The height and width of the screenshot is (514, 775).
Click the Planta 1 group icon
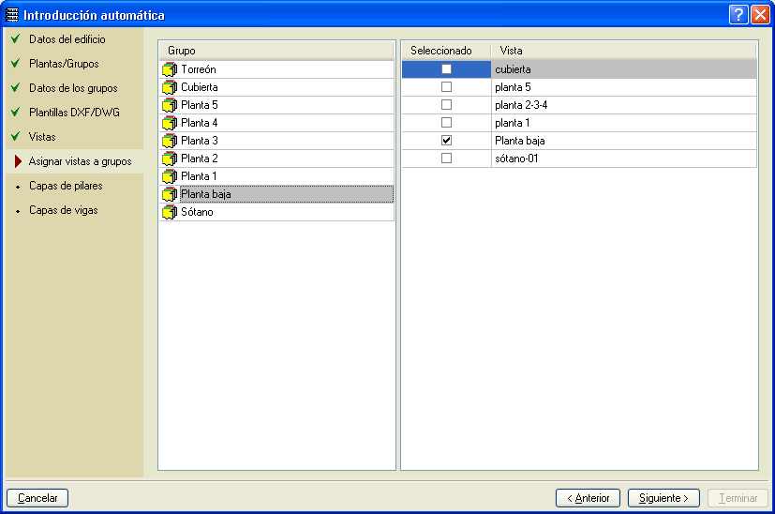coord(169,176)
